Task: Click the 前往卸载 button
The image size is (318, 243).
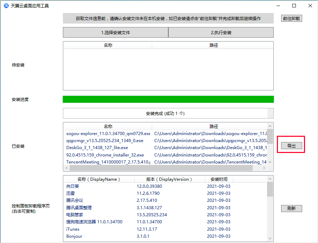Action: click(291, 18)
